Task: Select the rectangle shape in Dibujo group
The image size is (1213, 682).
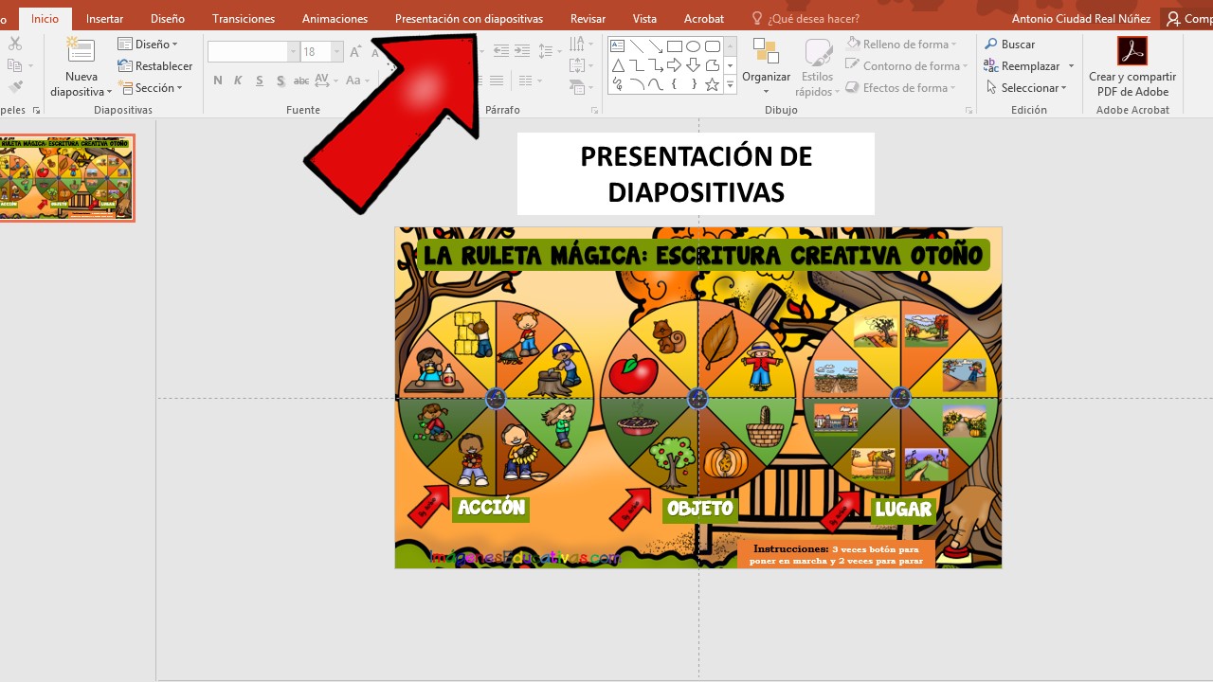Action: (x=674, y=45)
